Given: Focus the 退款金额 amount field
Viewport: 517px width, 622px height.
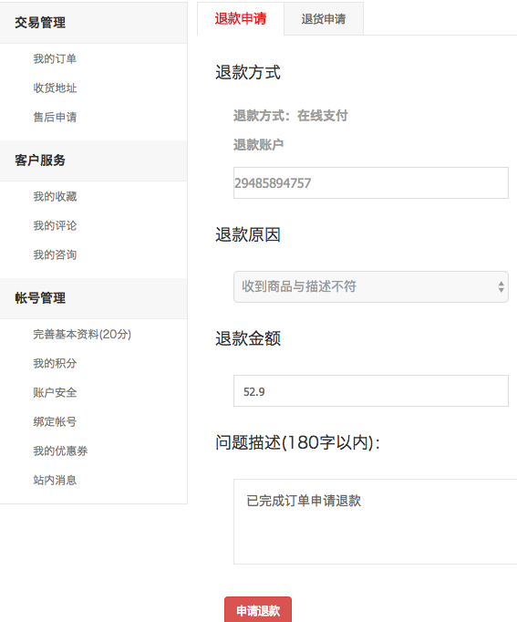Looking at the screenshot, I should pyautogui.click(x=371, y=390).
